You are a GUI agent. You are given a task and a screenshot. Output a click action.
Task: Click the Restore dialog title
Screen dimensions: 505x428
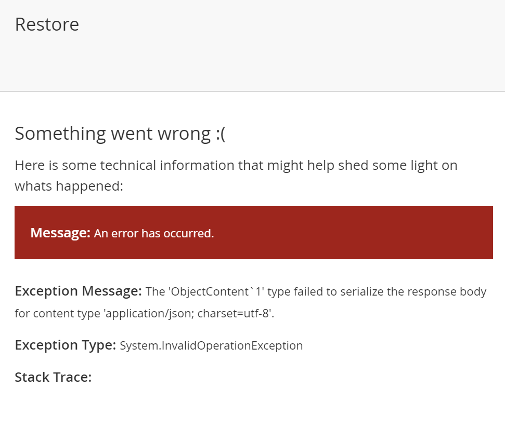(47, 24)
